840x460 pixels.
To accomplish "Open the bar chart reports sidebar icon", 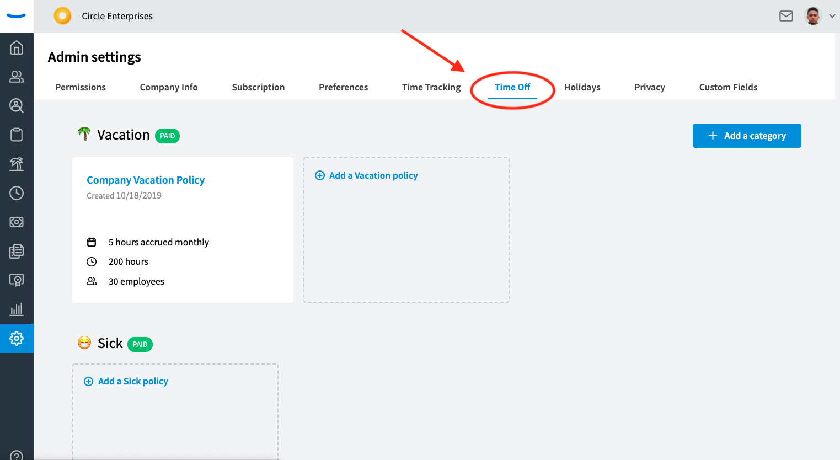I will coord(17,309).
